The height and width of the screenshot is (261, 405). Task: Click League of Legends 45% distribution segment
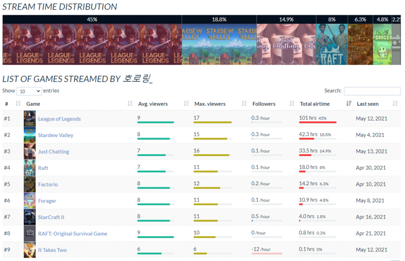coord(92,40)
